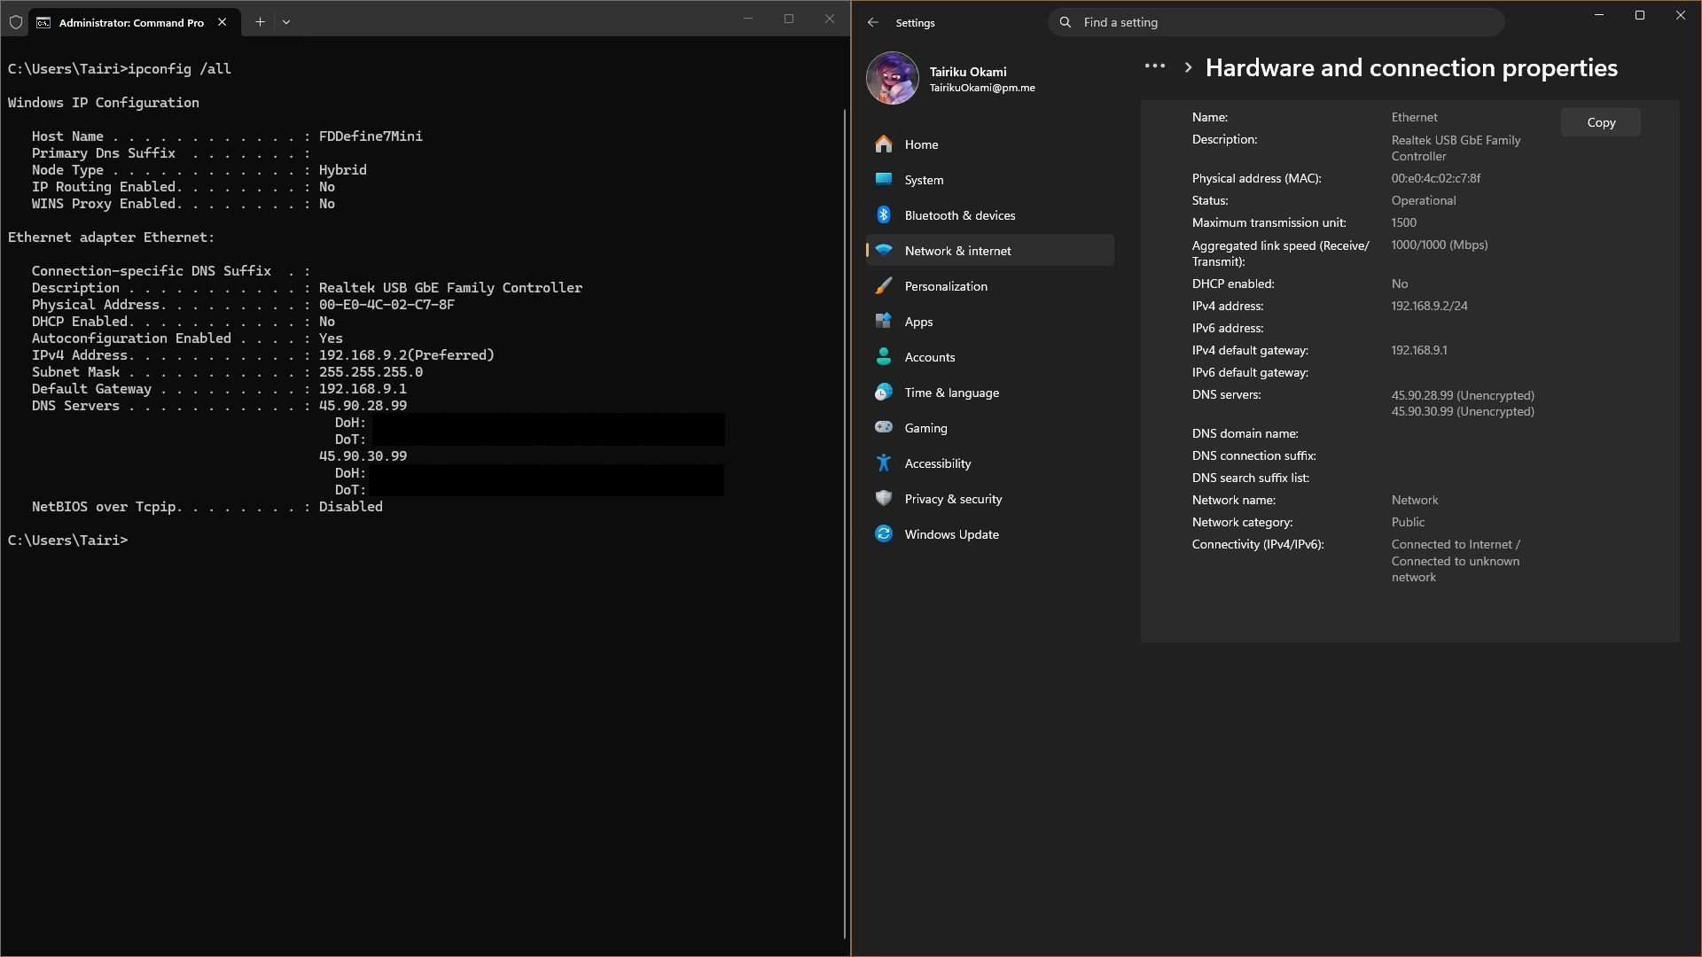The height and width of the screenshot is (957, 1702).
Task: Open Accessibility settings
Action: (989, 463)
